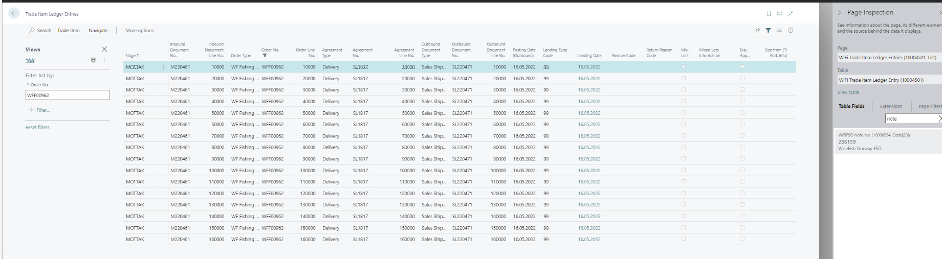Open this page in a new window
The image size is (942, 259).
point(779,14)
